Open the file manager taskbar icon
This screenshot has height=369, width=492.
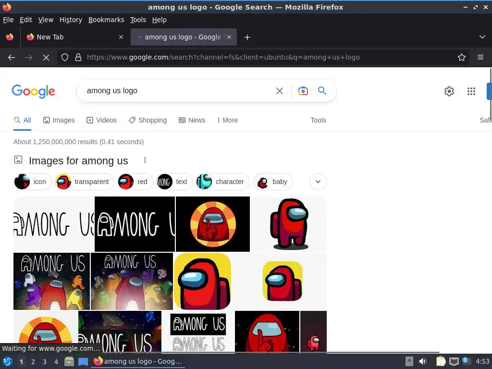click(x=69, y=361)
